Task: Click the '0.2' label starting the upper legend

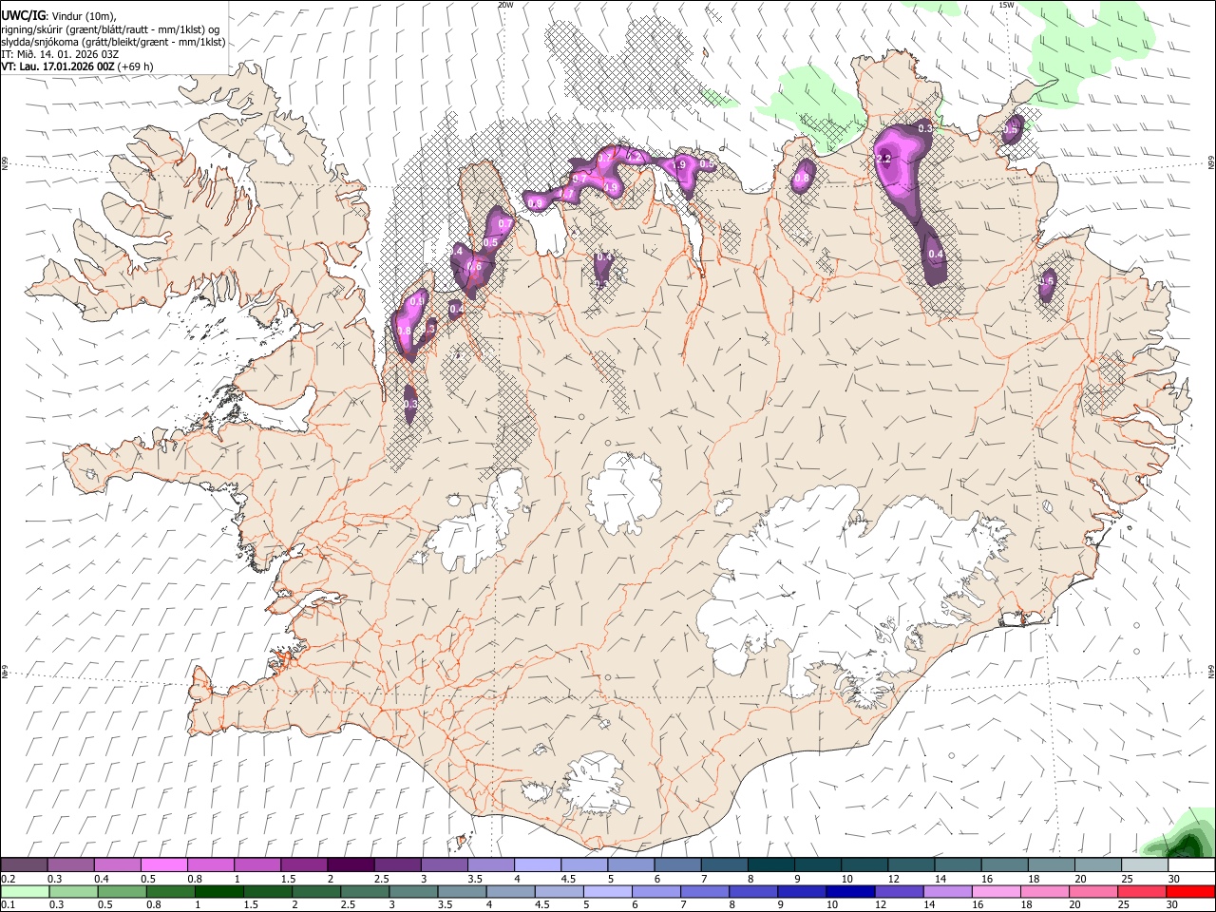Action: click(x=8, y=879)
